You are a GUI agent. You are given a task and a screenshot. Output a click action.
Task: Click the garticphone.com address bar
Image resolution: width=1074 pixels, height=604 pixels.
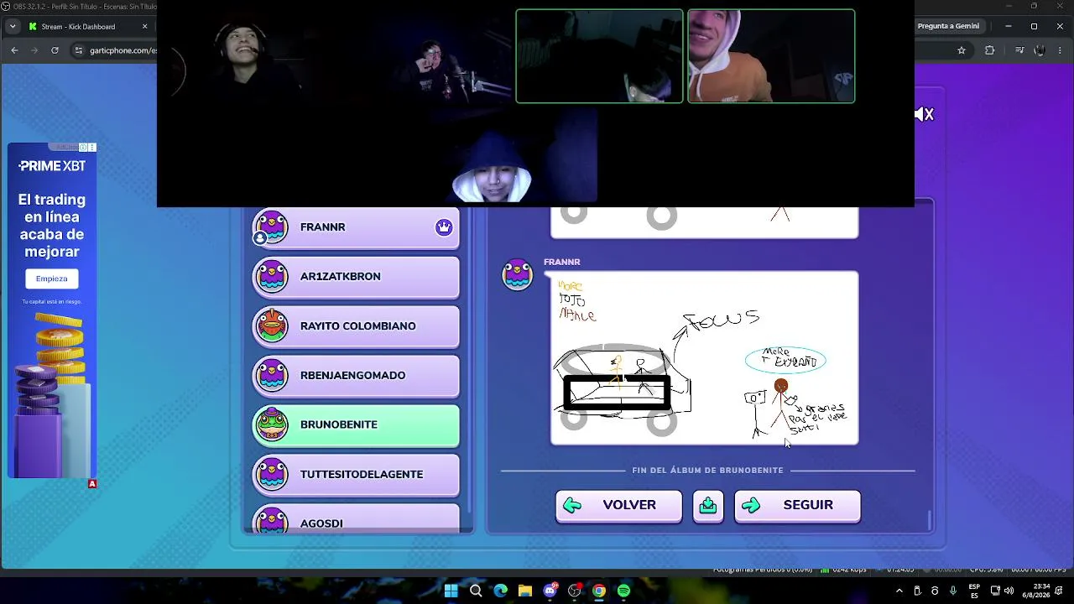pos(123,50)
